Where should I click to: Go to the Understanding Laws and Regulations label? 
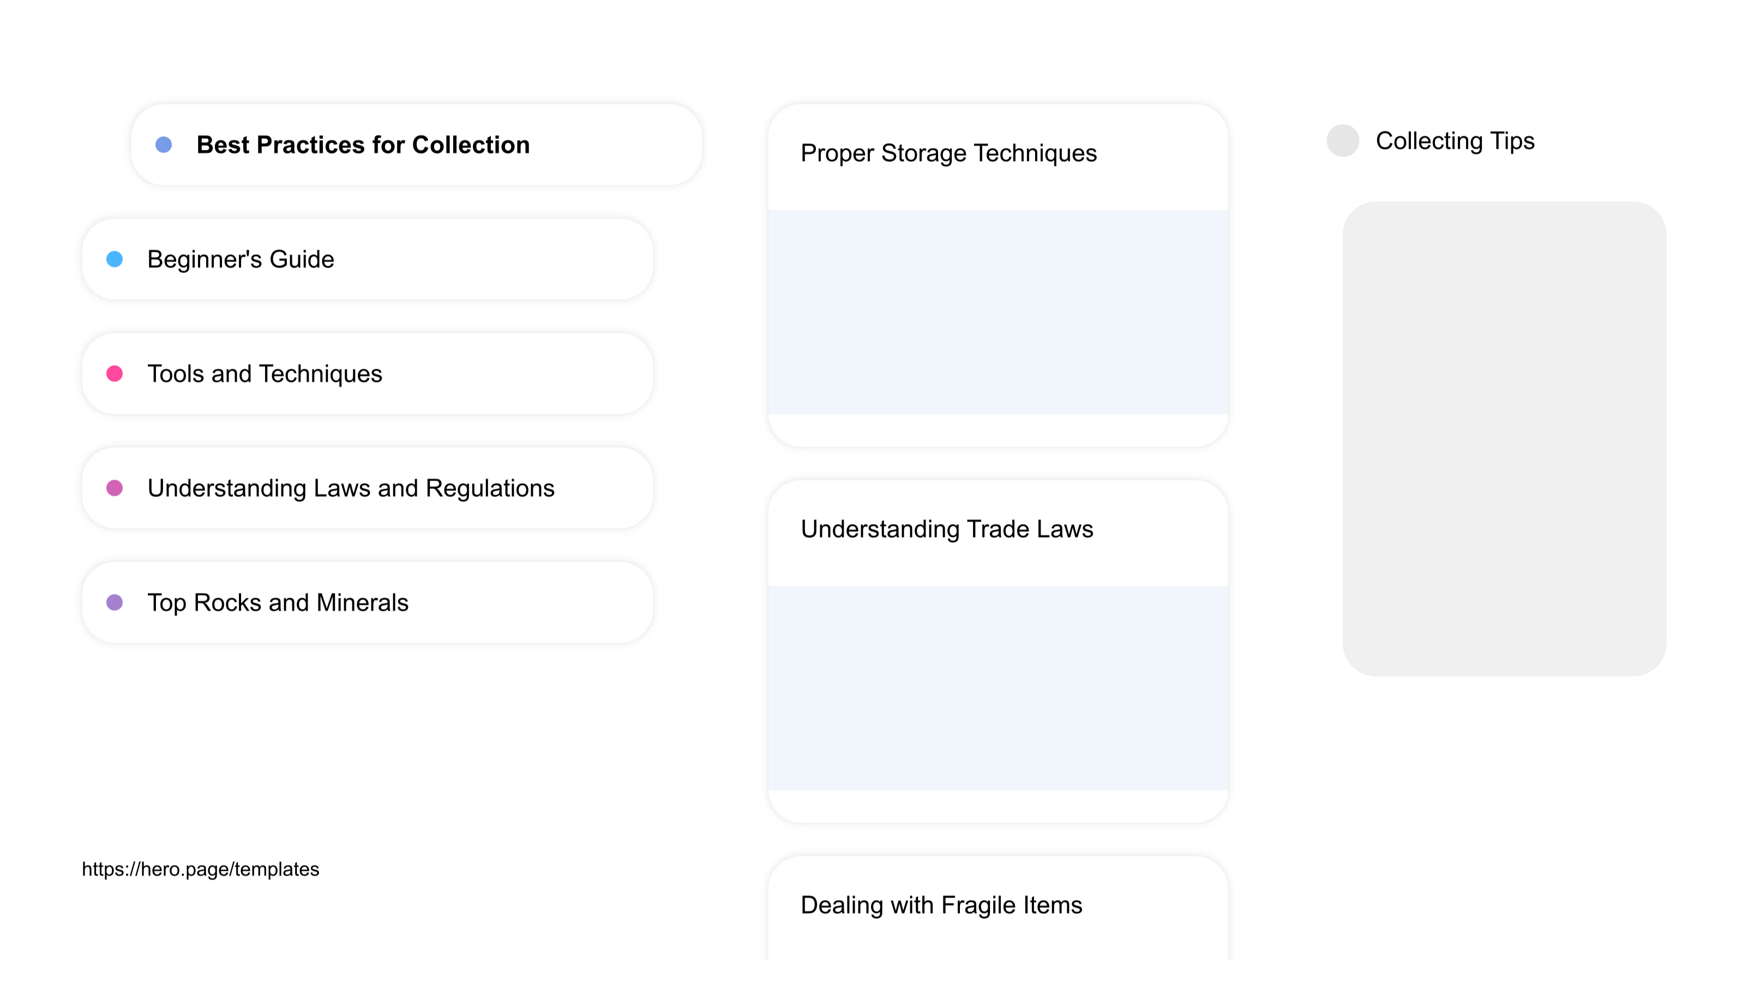[x=351, y=488]
